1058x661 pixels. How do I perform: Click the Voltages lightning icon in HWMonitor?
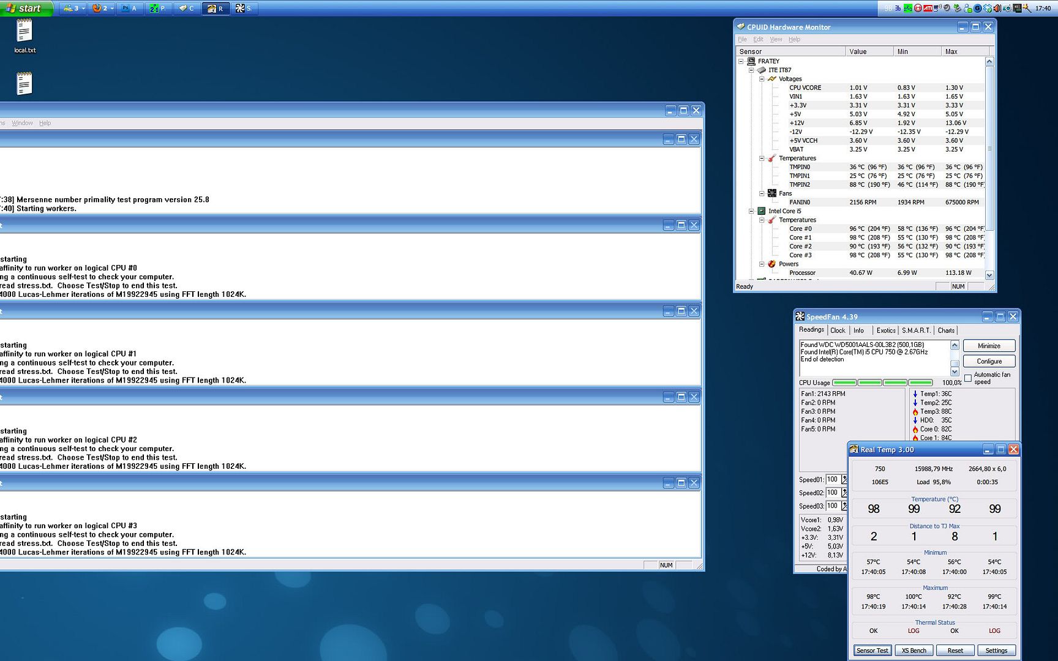coord(772,79)
